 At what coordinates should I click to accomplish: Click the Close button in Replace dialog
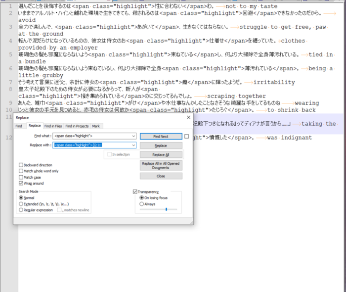pos(161,176)
